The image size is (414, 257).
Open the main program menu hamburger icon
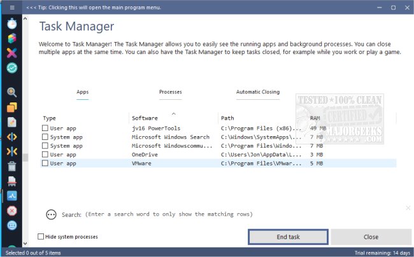click(12, 7)
